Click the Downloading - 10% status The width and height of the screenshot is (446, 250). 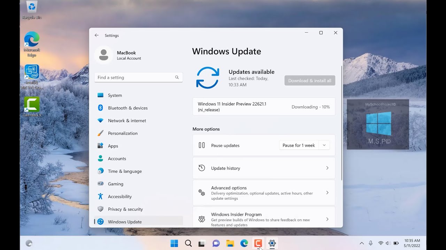tap(310, 107)
